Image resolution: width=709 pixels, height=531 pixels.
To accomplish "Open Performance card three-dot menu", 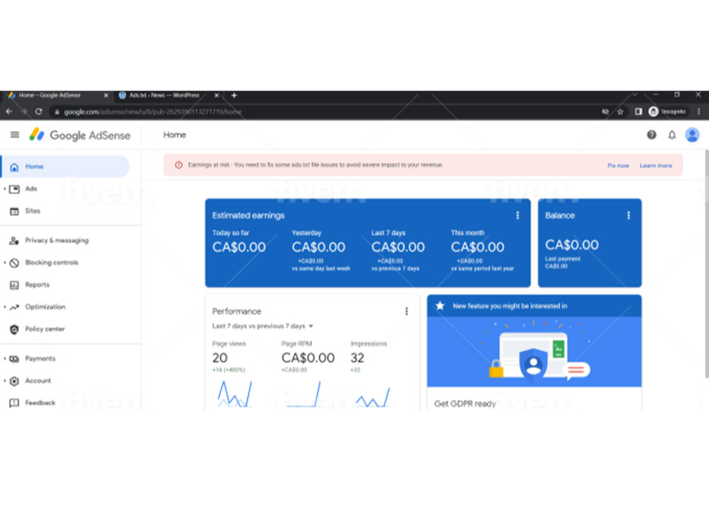I will (406, 311).
